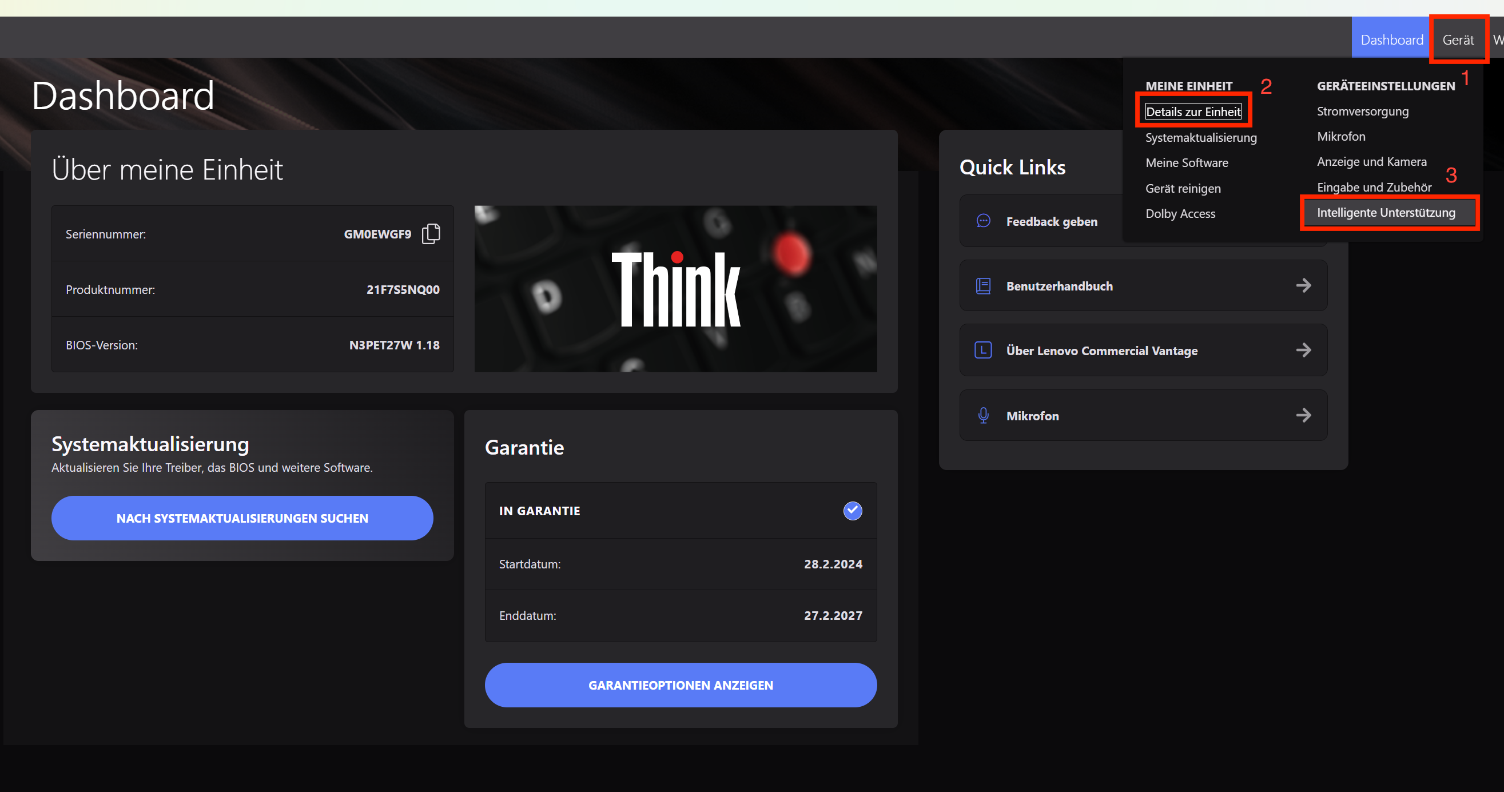Click Nach Systemaktualisierungen suchen button

tap(242, 518)
